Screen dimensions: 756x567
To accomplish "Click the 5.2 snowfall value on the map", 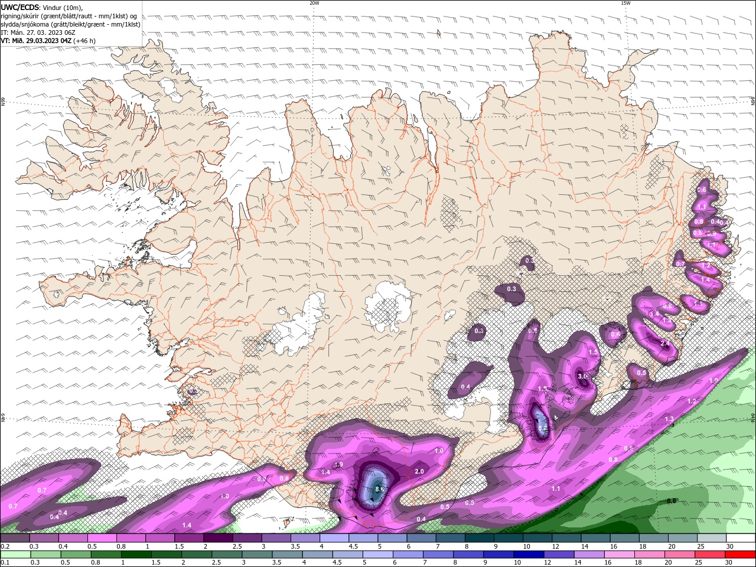I will [543, 428].
